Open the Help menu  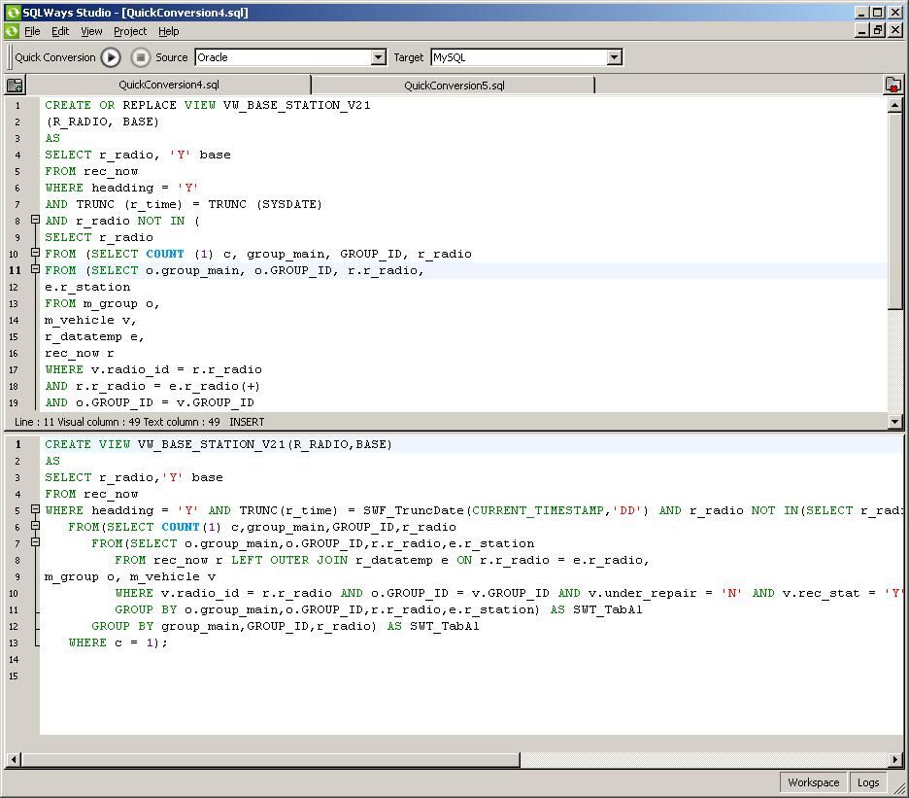tap(168, 31)
